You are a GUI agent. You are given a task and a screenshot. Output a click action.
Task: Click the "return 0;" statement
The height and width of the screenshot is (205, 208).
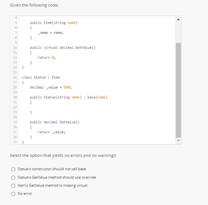(47, 57)
